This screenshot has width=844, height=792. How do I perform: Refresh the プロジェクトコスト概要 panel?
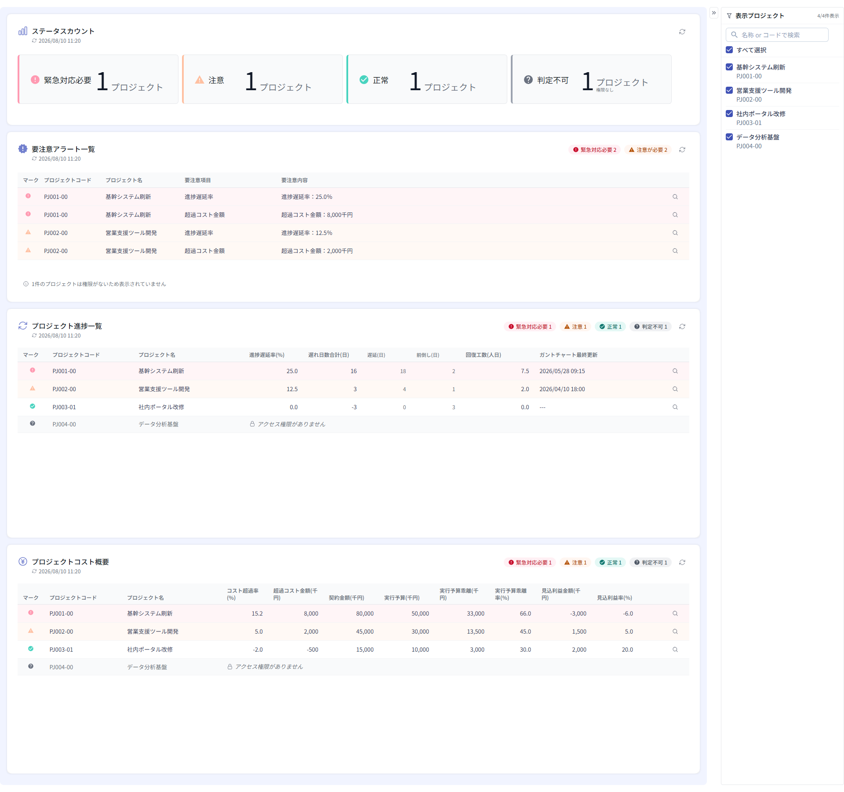tap(682, 562)
